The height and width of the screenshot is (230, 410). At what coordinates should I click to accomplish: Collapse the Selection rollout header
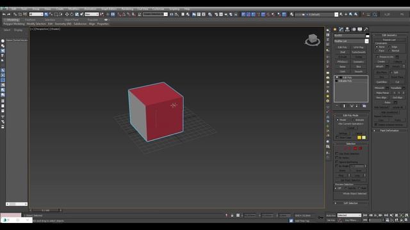pyautogui.click(x=350, y=144)
